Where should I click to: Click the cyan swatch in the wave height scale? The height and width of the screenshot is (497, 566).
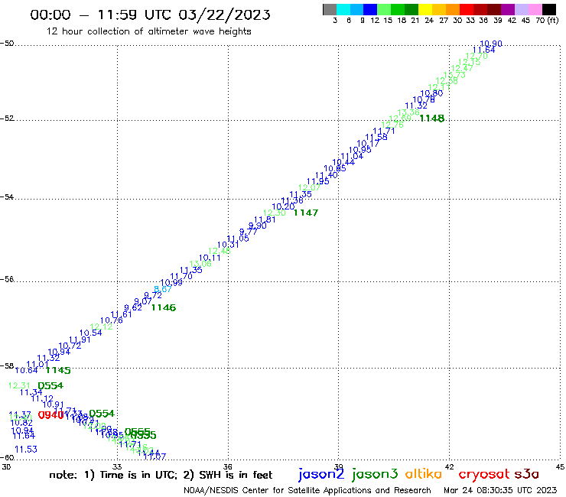(343, 9)
